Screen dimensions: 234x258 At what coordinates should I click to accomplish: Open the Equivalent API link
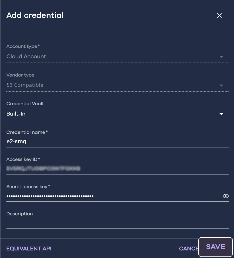pos(29,249)
